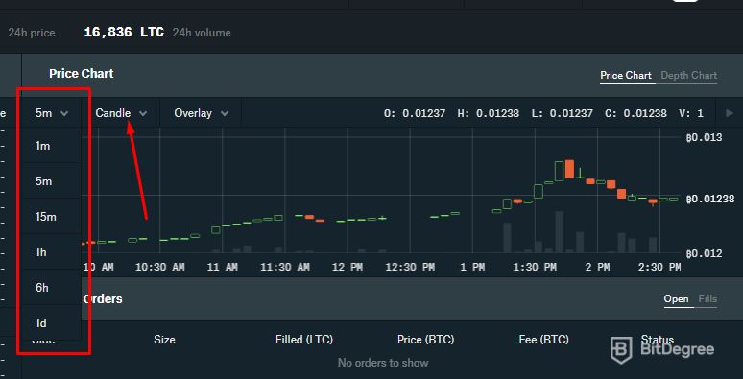Click the ฿0.01238 price axis label
This screenshot has width=743, height=379.
710,199
